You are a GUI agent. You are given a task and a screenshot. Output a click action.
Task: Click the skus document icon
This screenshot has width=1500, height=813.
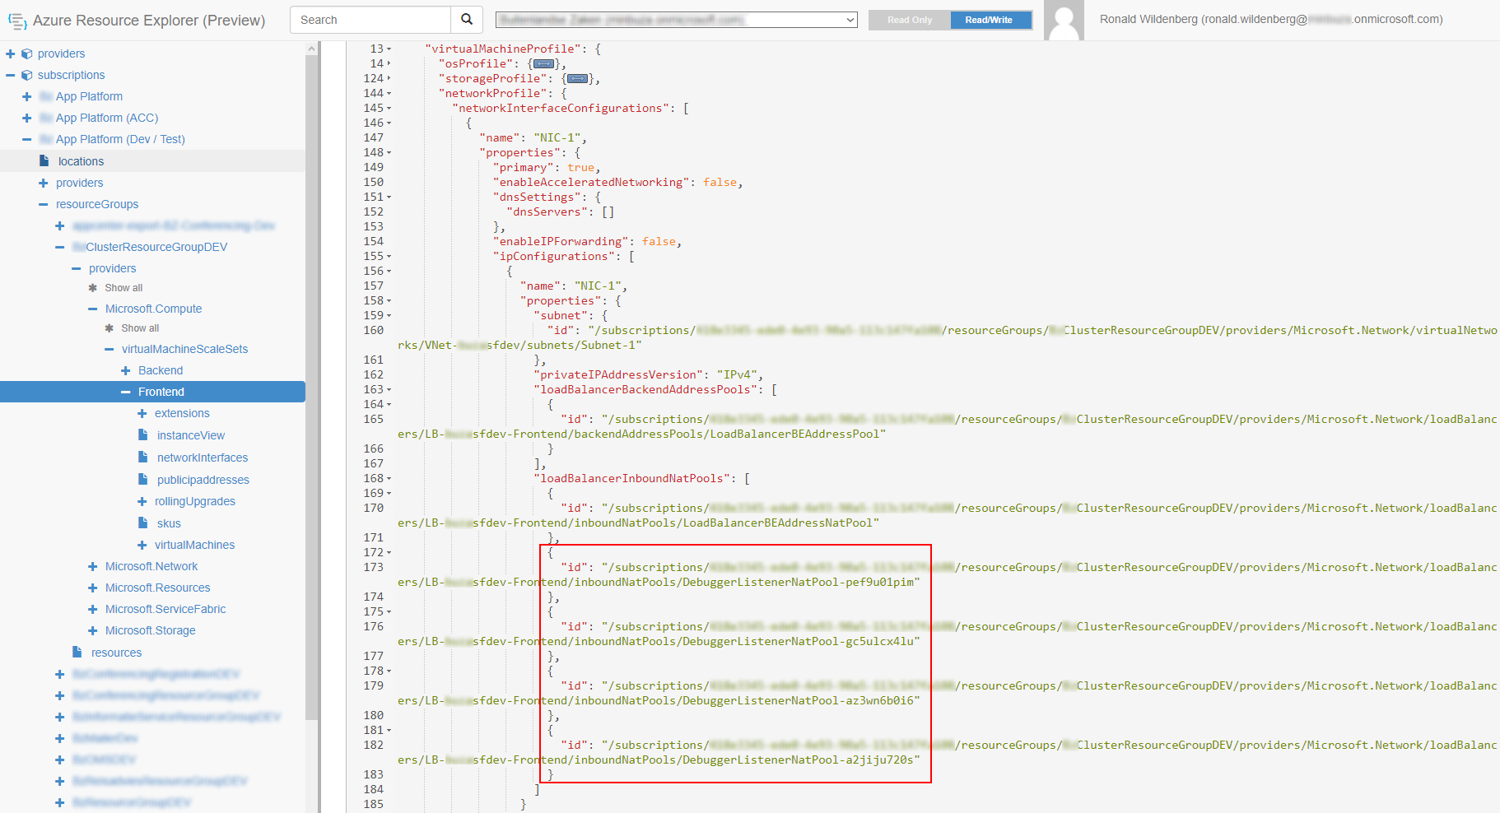(143, 523)
